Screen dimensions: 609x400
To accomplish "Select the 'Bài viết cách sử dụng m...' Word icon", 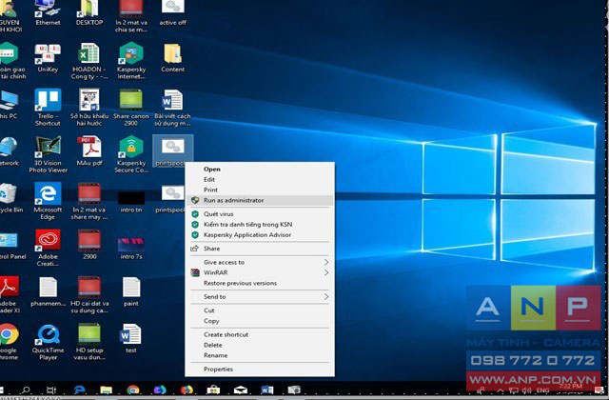I will point(172,108).
